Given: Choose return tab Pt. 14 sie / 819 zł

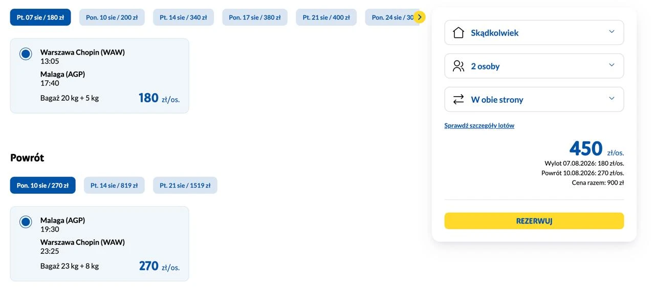Looking at the screenshot, I should 114,185.
